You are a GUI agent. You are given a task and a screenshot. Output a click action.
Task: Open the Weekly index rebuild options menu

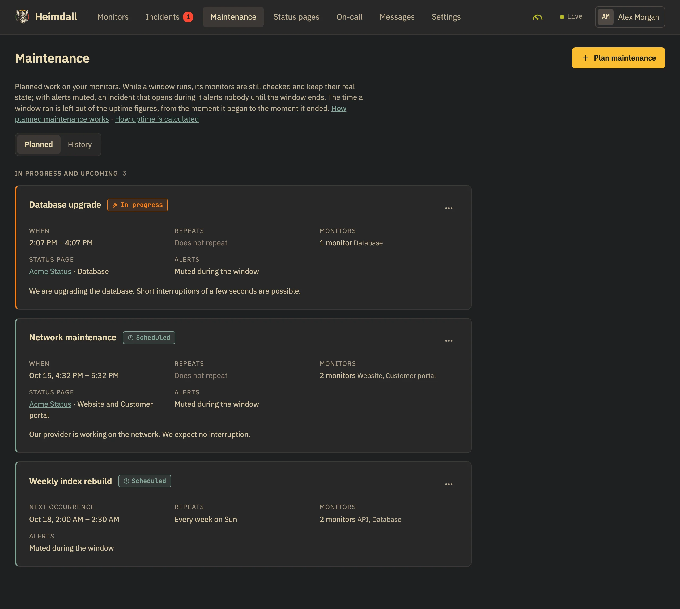[x=449, y=484]
